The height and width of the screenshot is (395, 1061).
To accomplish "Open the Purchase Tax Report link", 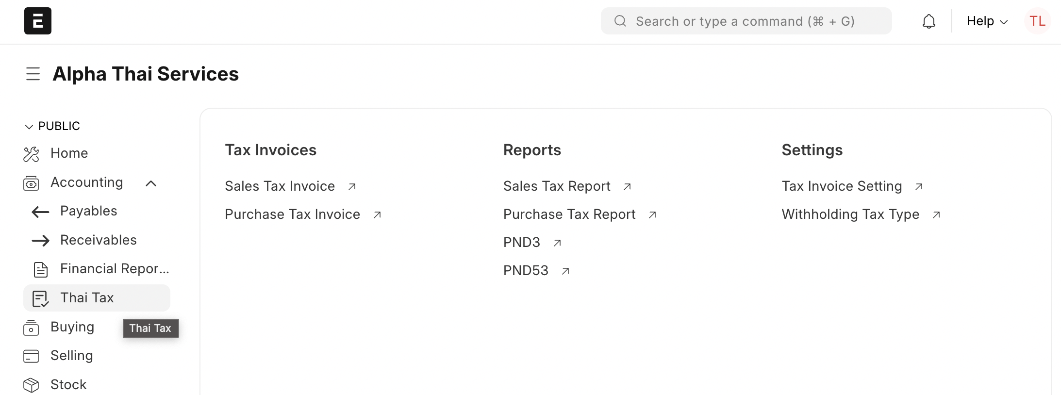I will (569, 214).
